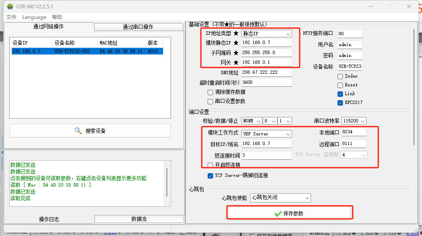Enable the 串口设置参数 checkbox
This screenshot has height=236, width=422.
pos(211,101)
